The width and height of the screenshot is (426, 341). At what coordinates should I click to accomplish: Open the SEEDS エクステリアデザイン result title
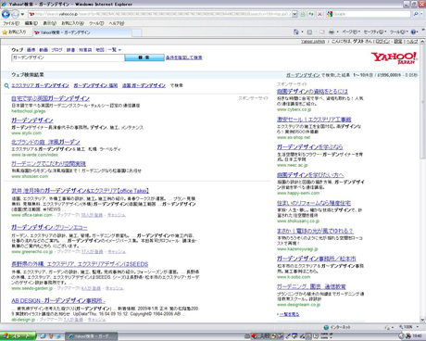coord(80,264)
